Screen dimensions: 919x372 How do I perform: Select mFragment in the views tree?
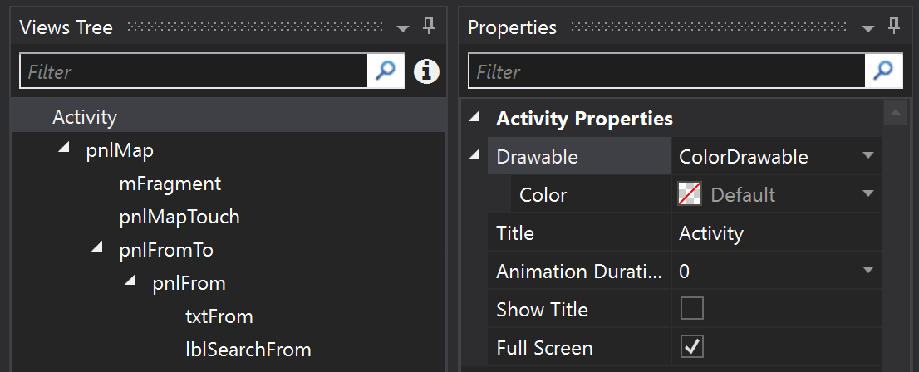(x=170, y=184)
